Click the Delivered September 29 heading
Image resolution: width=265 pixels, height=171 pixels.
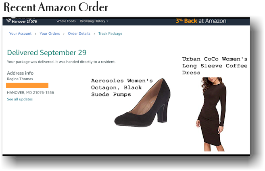(x=47, y=52)
